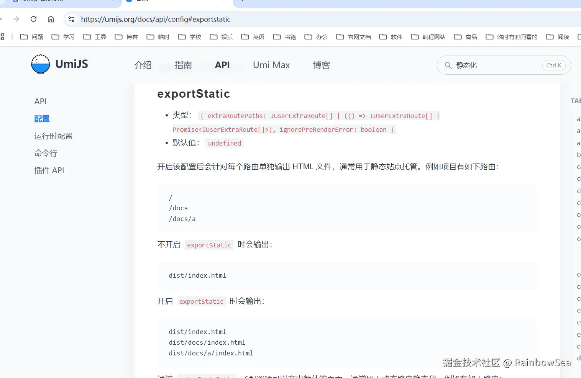Open the 阅读 bookmark folder
Image resolution: width=581 pixels, height=378 pixels.
[558, 37]
